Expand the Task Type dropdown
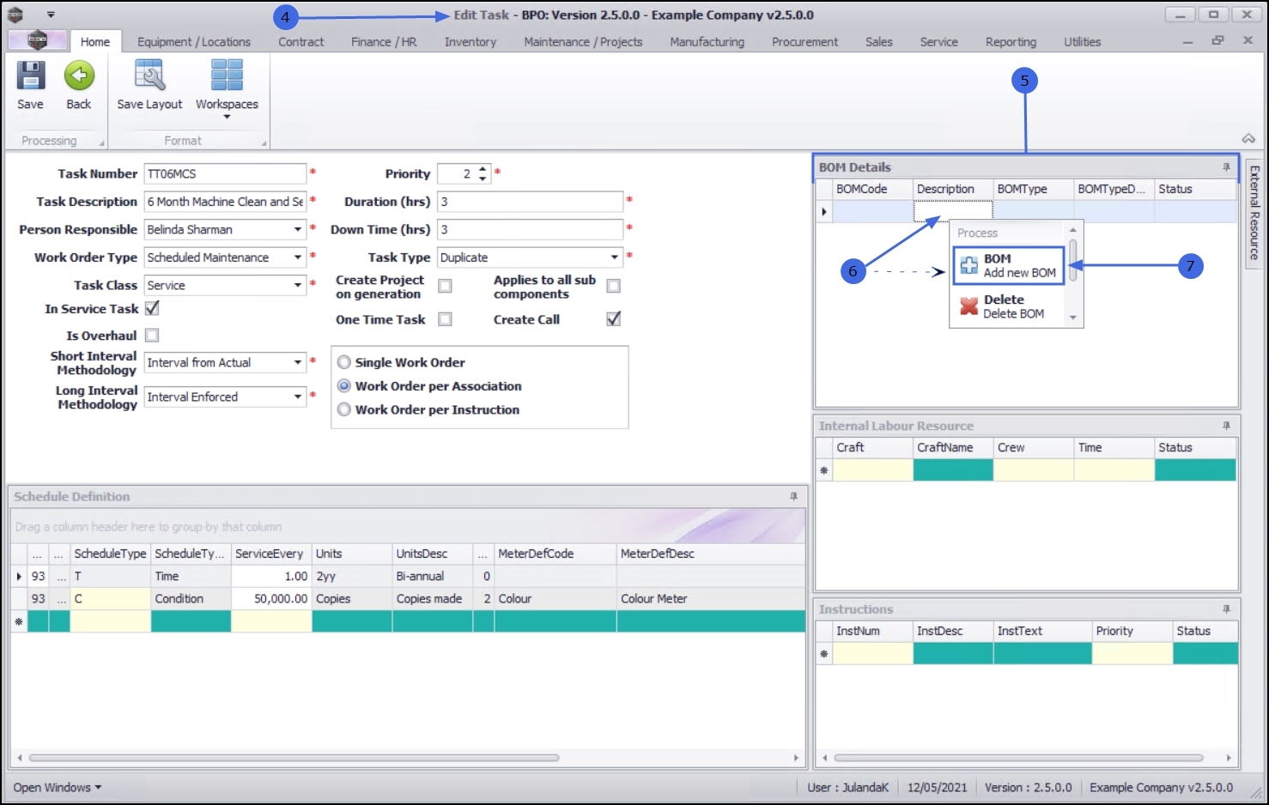The height and width of the screenshot is (805, 1269). point(615,257)
